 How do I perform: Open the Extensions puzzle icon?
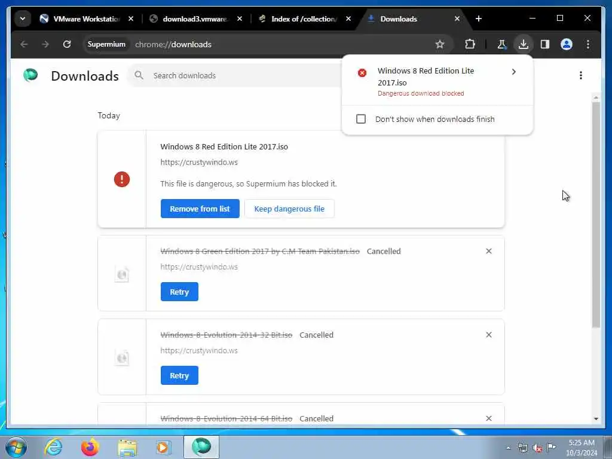click(x=470, y=44)
